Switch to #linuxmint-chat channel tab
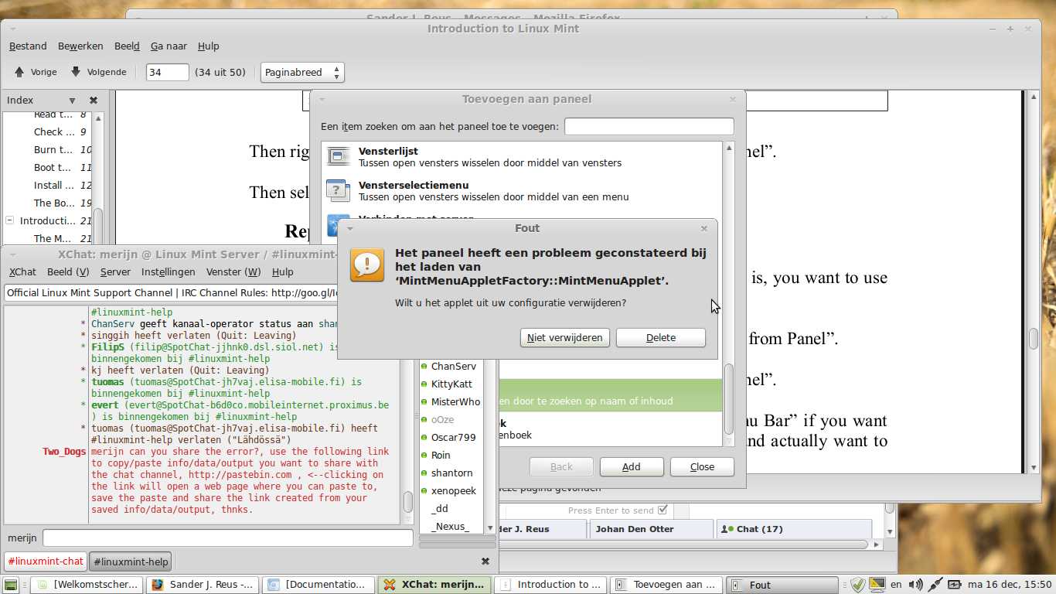The height and width of the screenshot is (594, 1056). (x=46, y=562)
